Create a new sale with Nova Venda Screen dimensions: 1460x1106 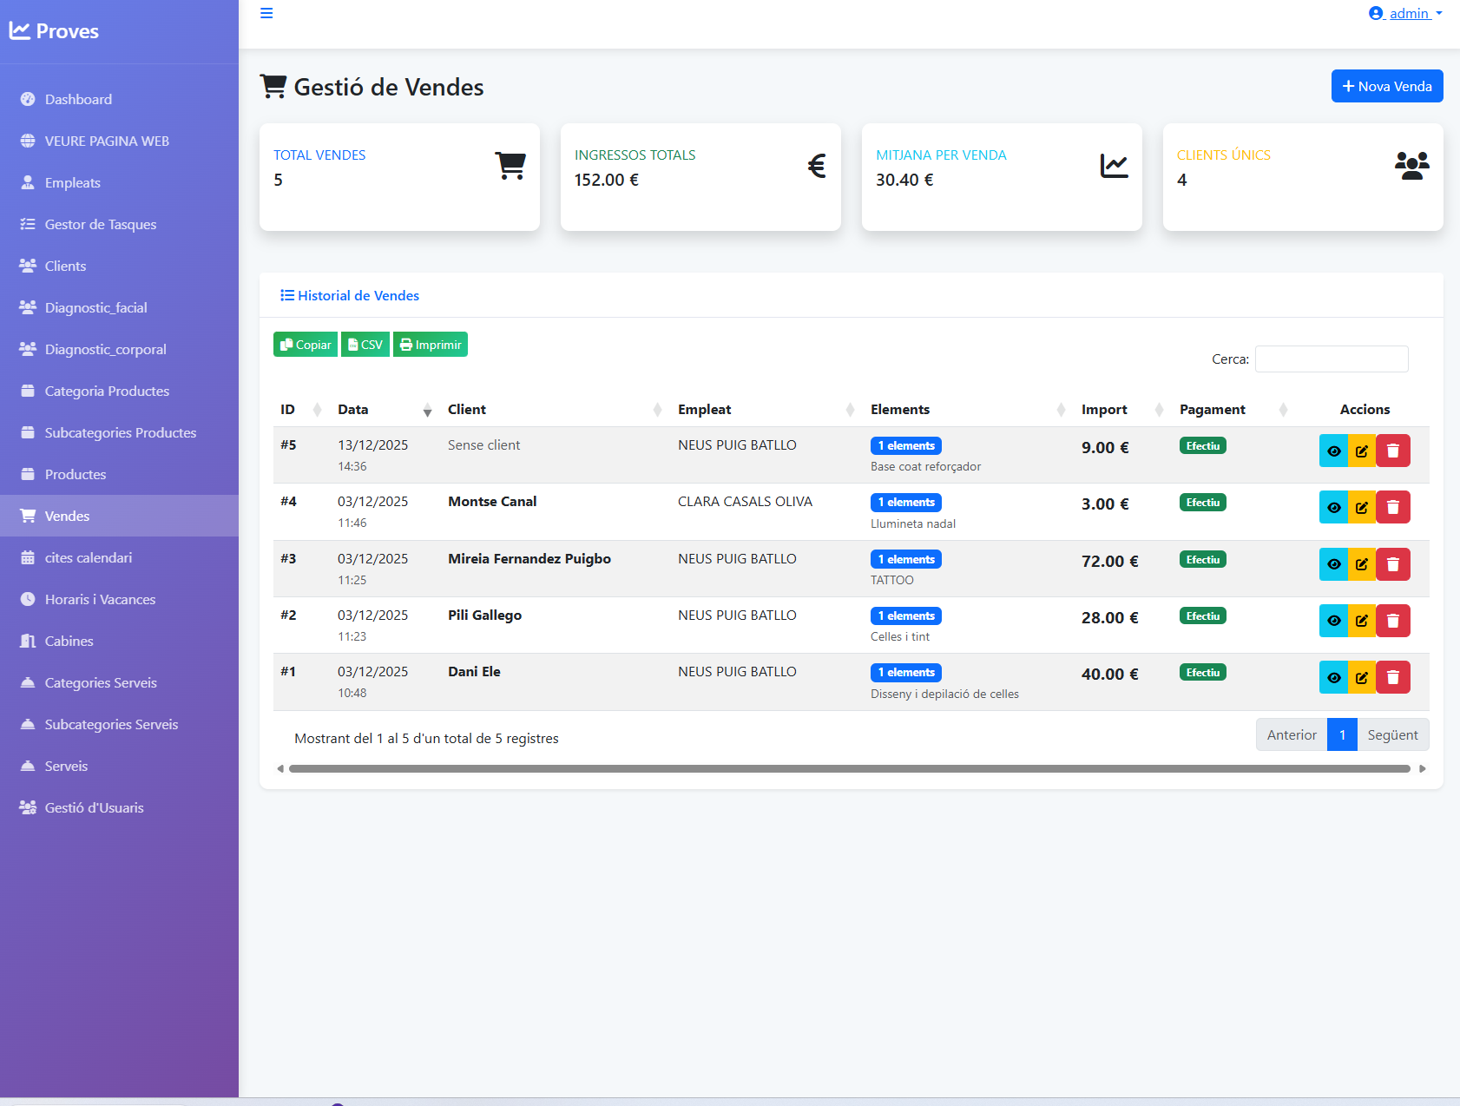tap(1386, 86)
